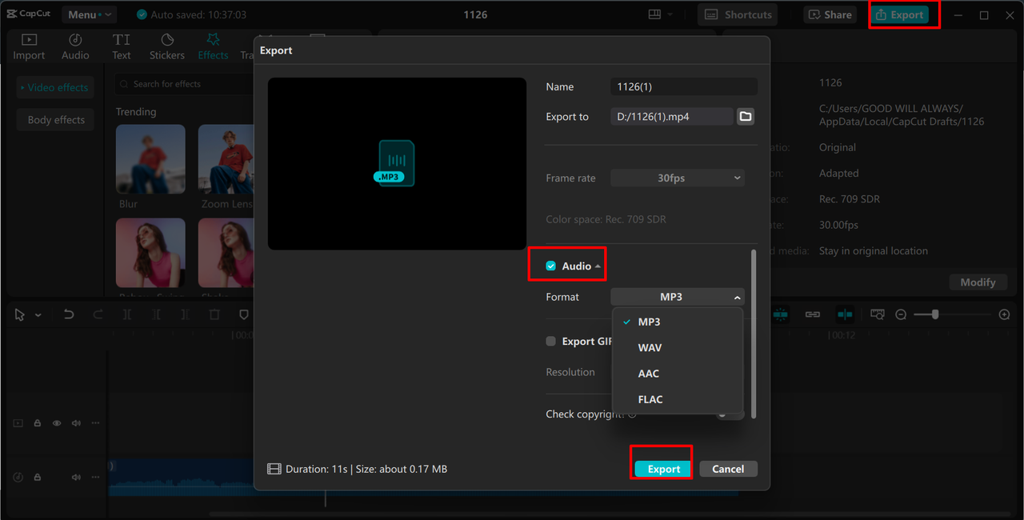
Task: Click the export Name input field
Action: pyautogui.click(x=683, y=86)
